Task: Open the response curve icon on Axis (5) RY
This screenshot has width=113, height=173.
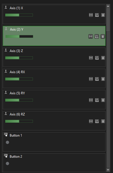Action: tap(97, 100)
